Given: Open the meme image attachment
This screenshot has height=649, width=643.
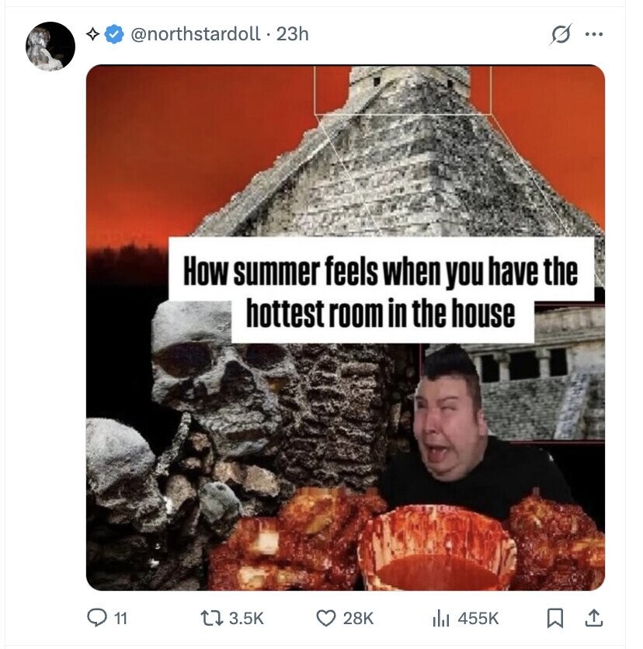Looking at the screenshot, I should (346, 328).
